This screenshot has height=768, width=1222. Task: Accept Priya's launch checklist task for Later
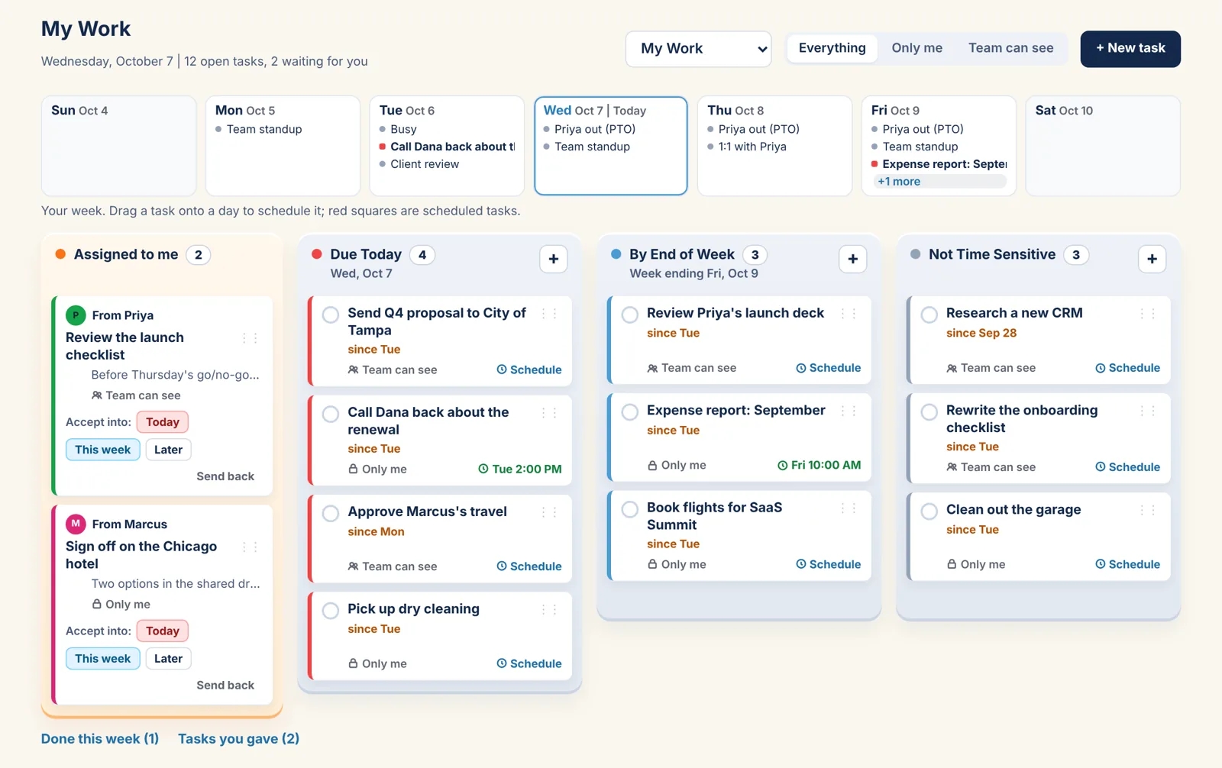[x=169, y=450]
